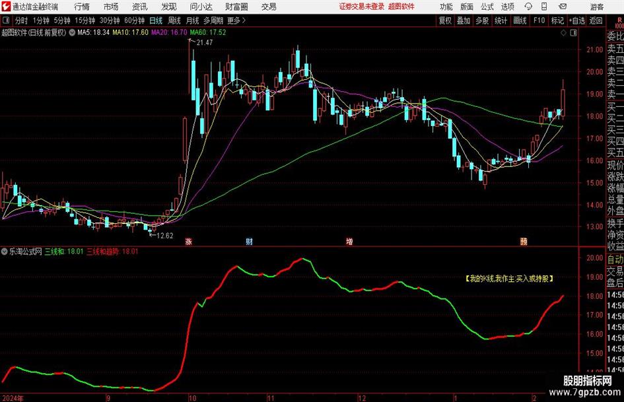Switch to the 15分钟 period
This screenshot has height=402, width=624.
click(x=85, y=20)
